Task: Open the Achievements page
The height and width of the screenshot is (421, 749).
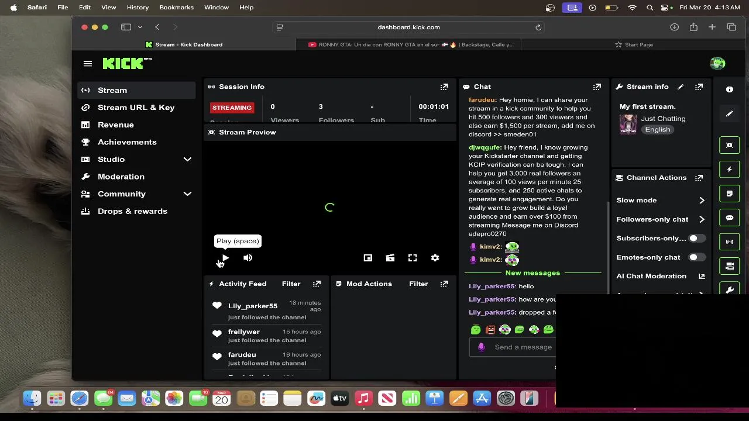Action: [136, 142]
